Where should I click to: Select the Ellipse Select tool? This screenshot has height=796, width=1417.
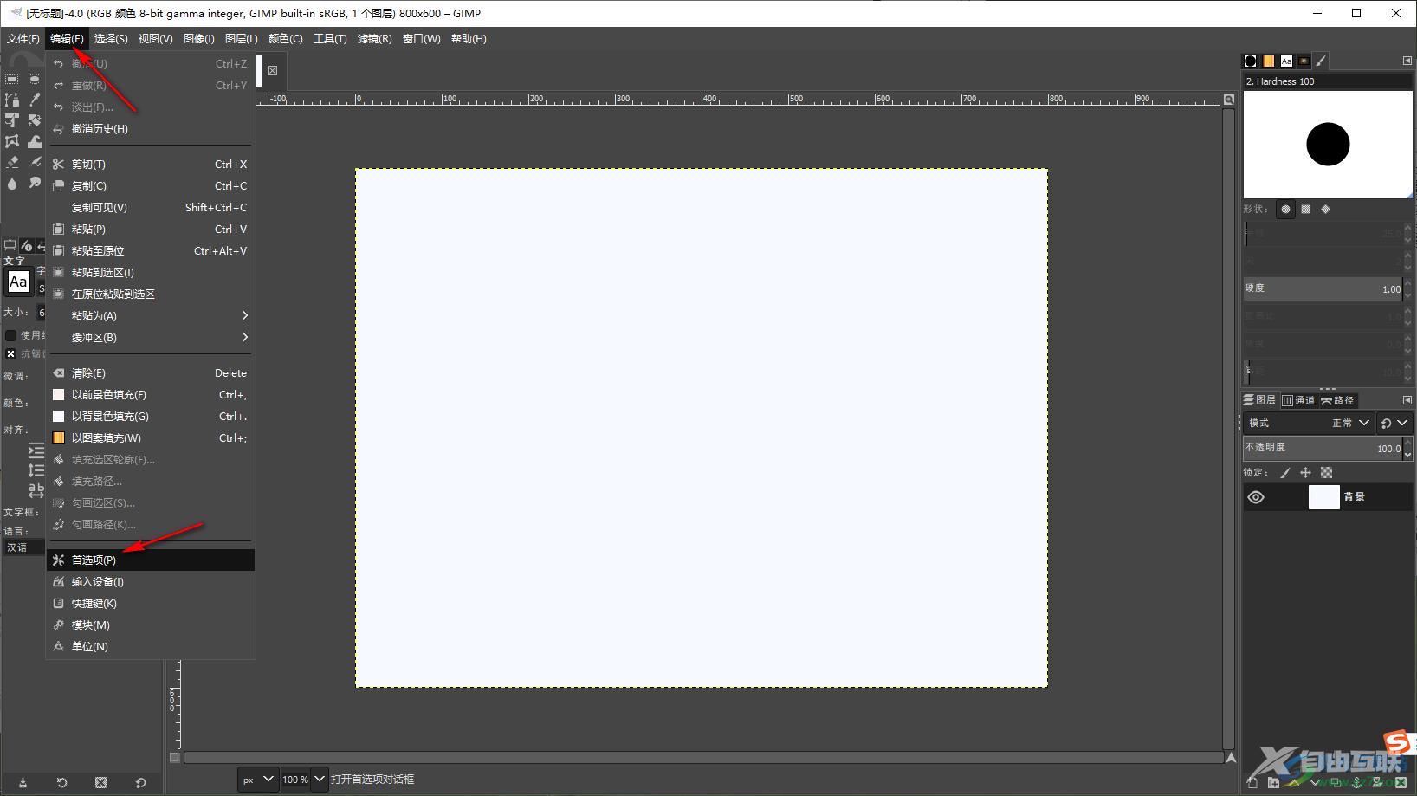(x=35, y=79)
